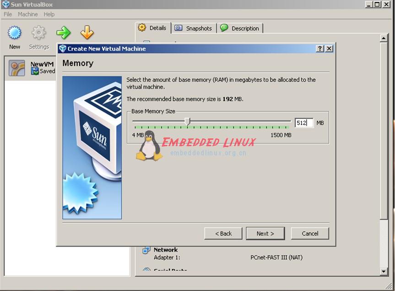Click VirtualBox cube icon in dialog title
Screen dimensions: 395x291
tap(62, 49)
